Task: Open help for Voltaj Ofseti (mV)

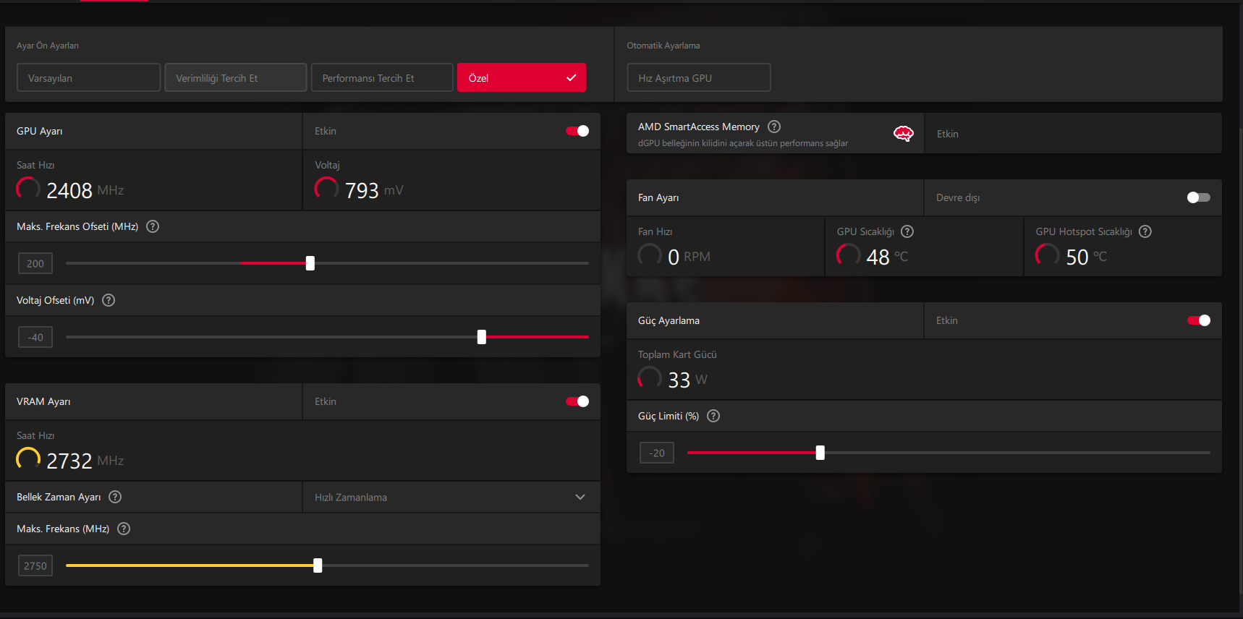Action: point(109,300)
